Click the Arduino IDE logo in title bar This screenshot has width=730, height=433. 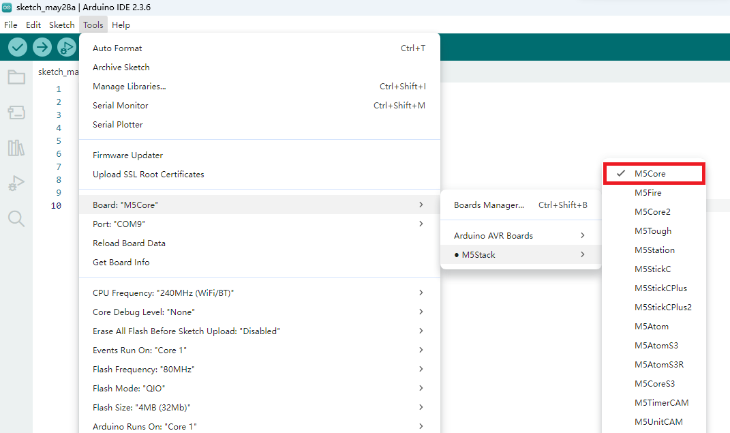point(7,8)
